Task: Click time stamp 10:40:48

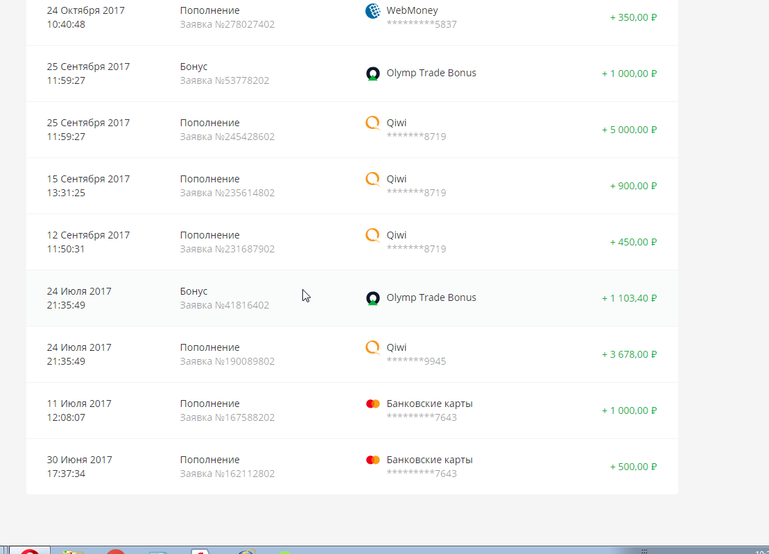Action: pyautogui.click(x=66, y=24)
